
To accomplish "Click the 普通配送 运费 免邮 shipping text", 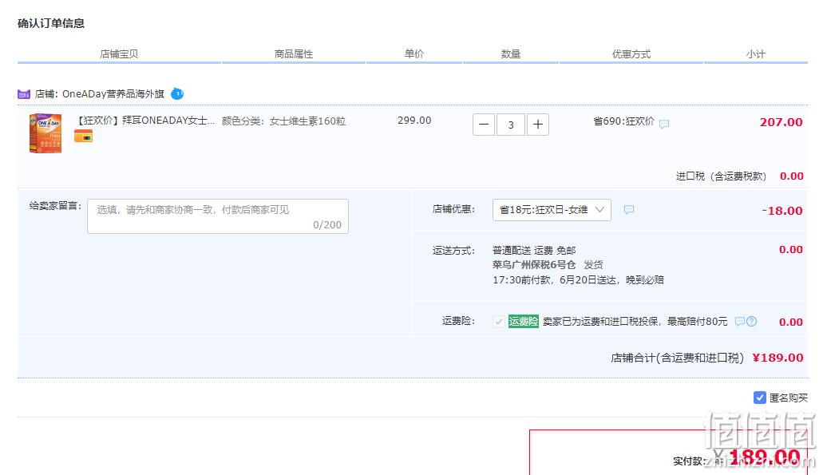I will point(534,251).
